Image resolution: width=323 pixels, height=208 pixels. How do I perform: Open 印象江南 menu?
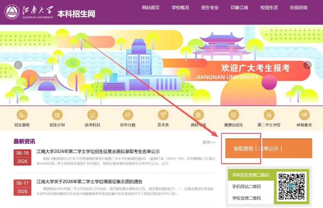click(239, 7)
